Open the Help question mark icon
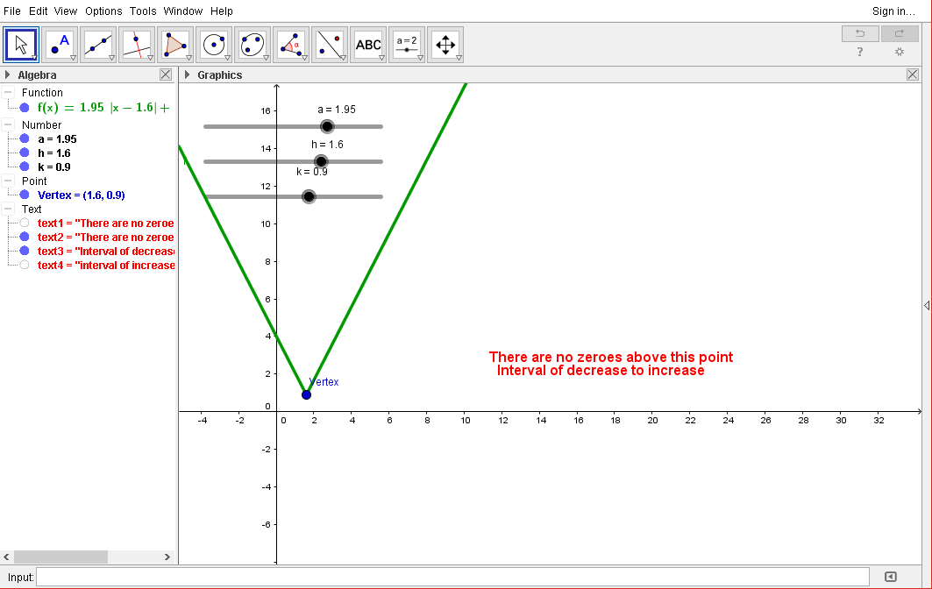The height and width of the screenshot is (589, 932). click(x=860, y=52)
